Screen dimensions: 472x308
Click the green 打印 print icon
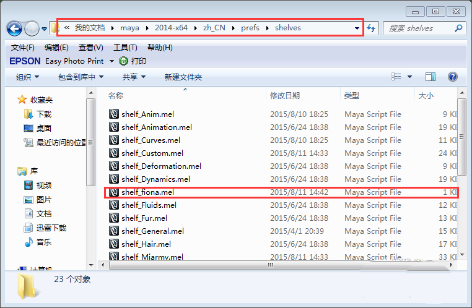123,61
